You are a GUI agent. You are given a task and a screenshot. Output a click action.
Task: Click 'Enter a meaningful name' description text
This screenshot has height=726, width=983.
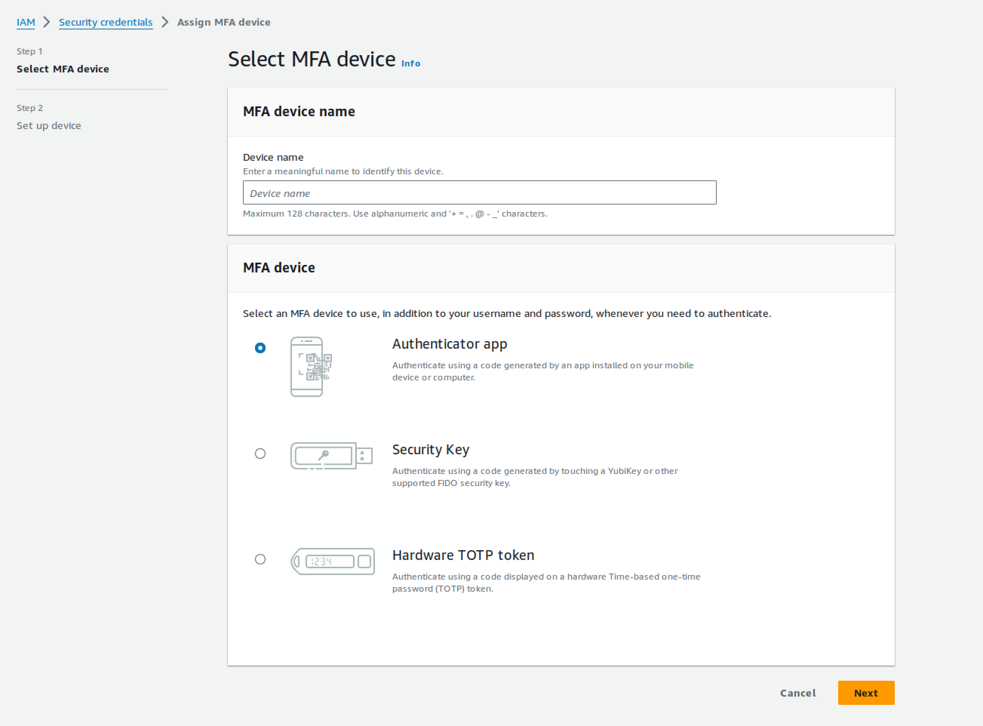pyautogui.click(x=343, y=171)
